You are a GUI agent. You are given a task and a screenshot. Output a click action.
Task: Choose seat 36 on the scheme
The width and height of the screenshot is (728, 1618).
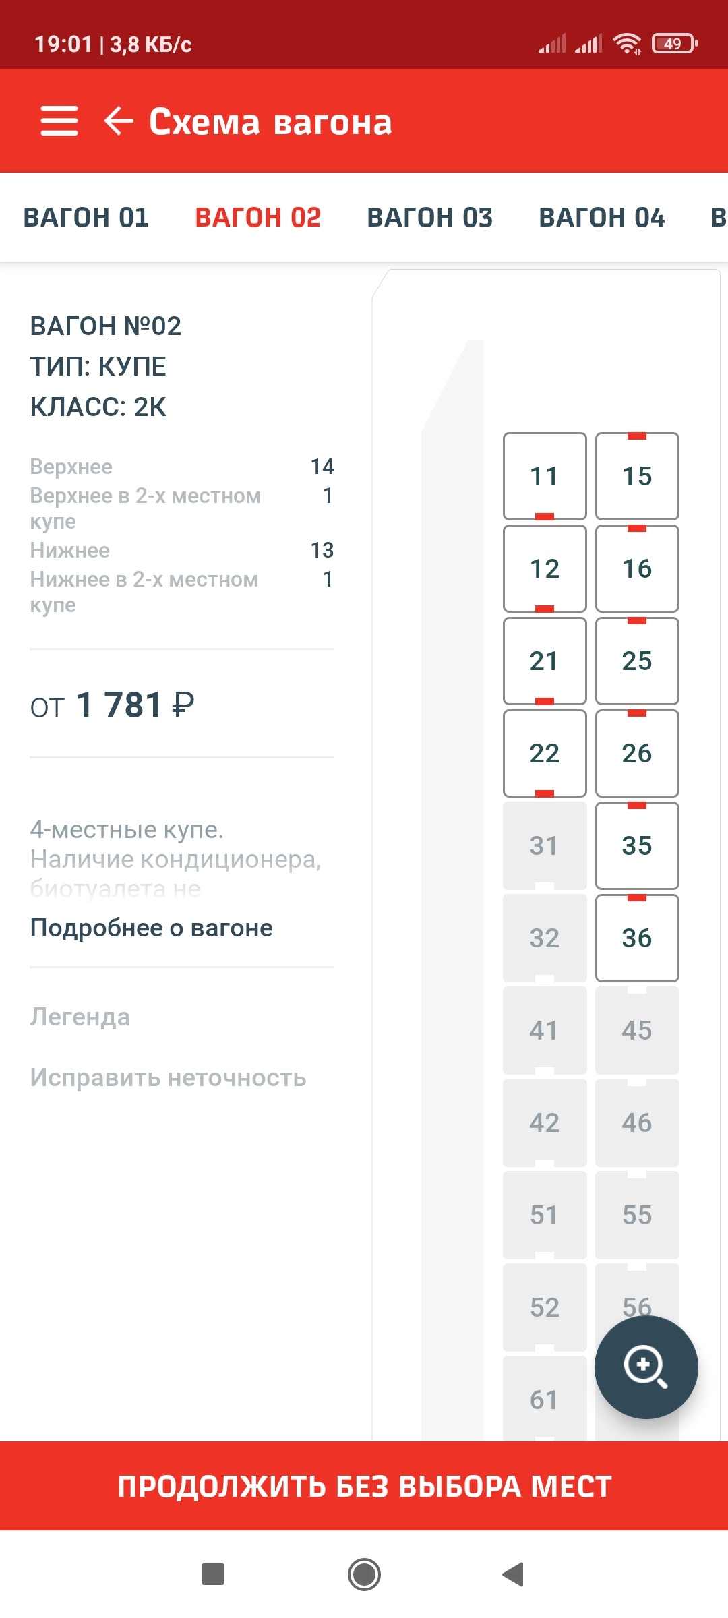point(637,938)
